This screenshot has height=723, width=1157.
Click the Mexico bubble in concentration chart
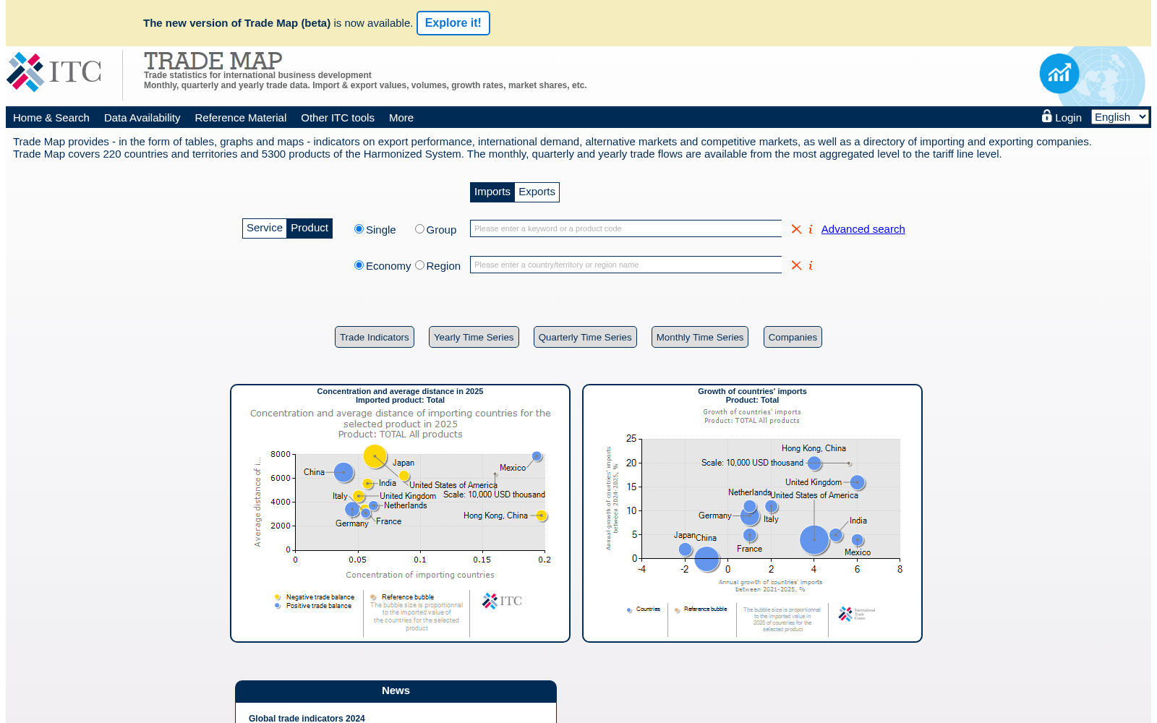click(x=537, y=456)
